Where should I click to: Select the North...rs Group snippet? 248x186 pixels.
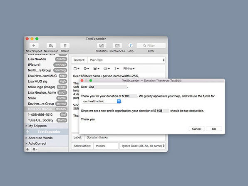pos(46,70)
